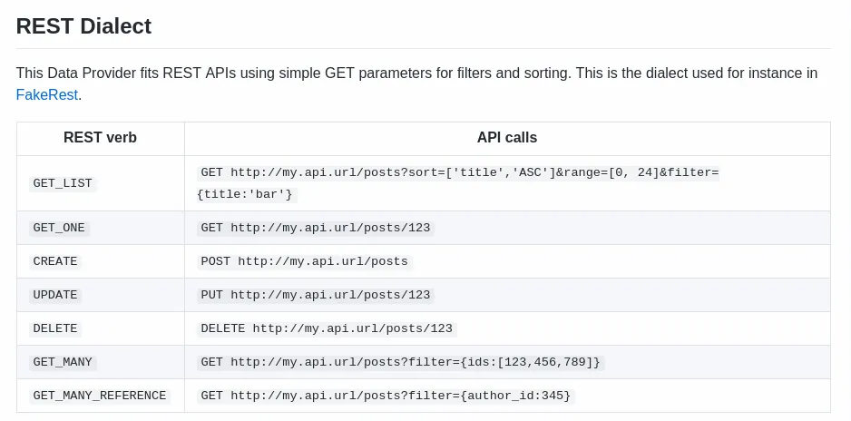The height and width of the screenshot is (421, 851).
Task: Click the API calls column header
Action: [x=506, y=138]
